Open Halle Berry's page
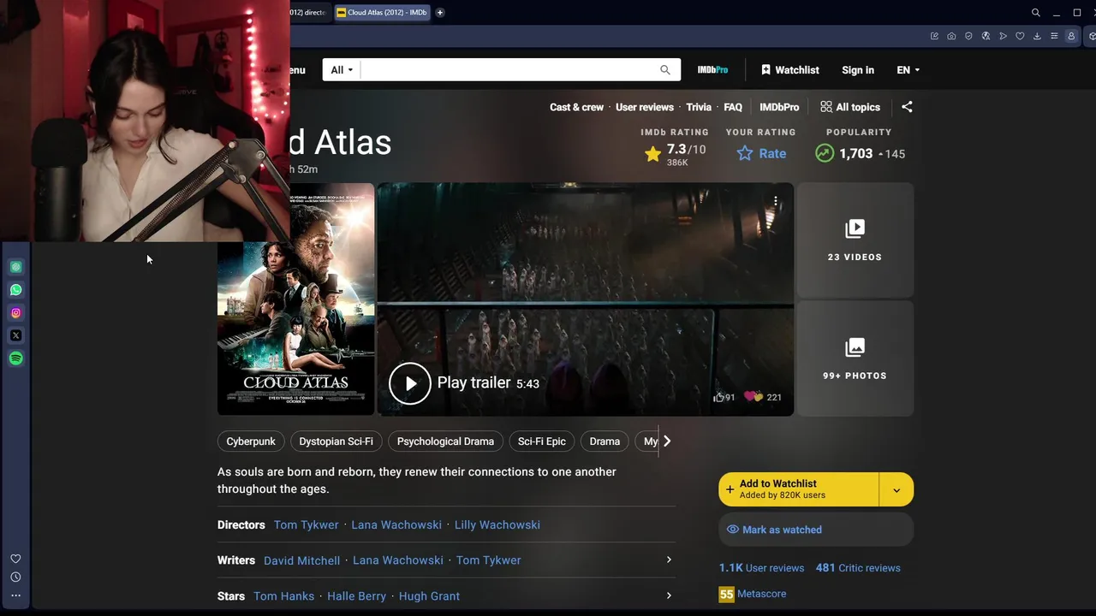This screenshot has width=1096, height=616. tap(356, 596)
